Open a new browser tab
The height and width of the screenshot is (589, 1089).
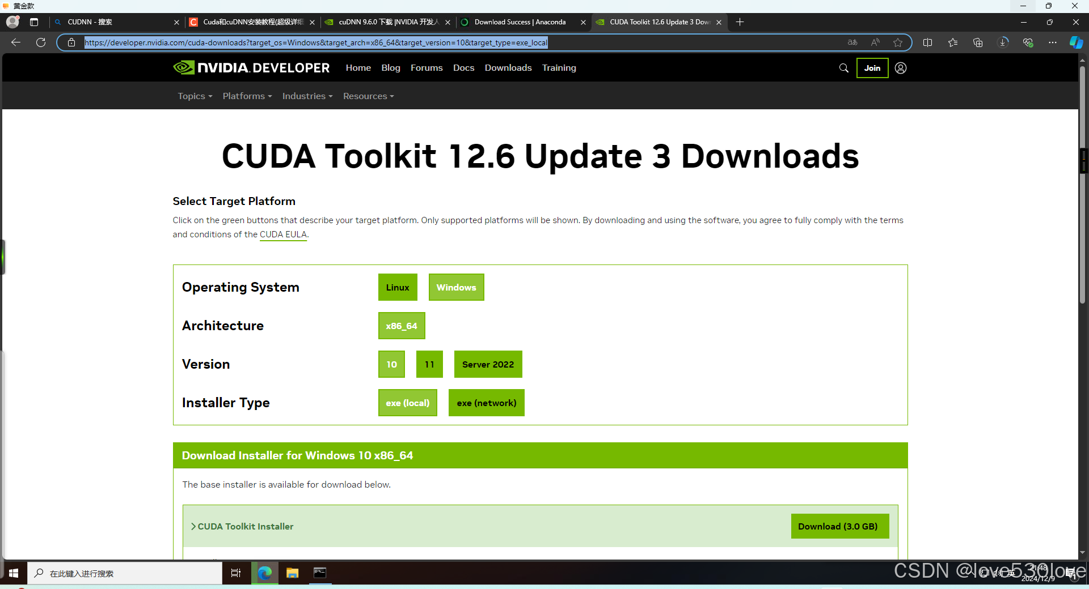pyautogui.click(x=740, y=22)
